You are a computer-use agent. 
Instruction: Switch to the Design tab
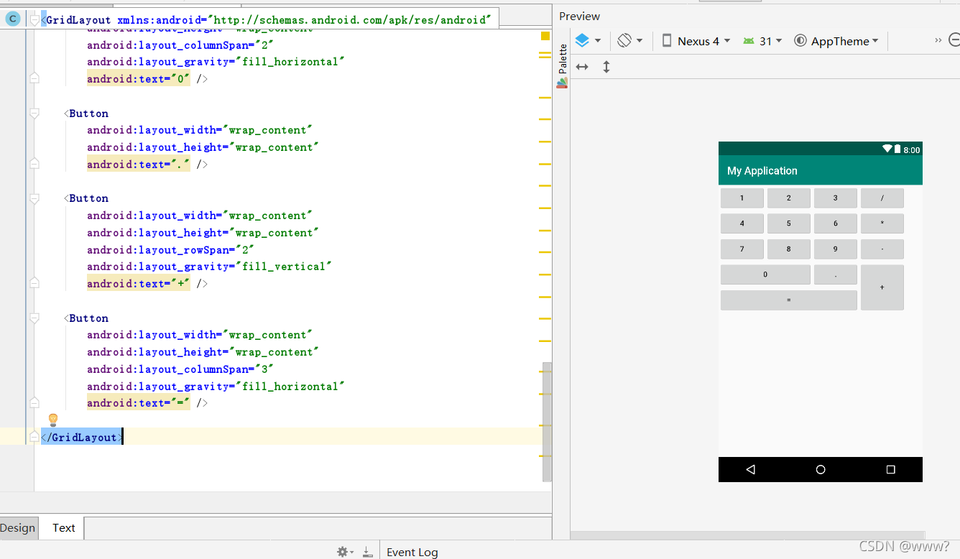point(17,527)
